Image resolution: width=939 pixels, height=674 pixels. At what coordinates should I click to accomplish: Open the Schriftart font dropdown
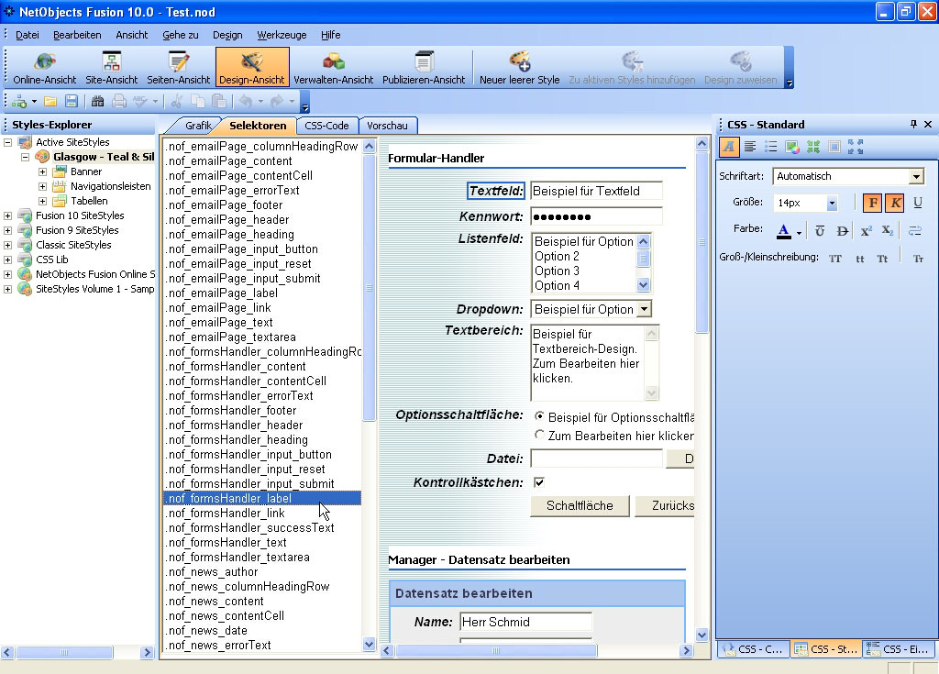coord(916,176)
